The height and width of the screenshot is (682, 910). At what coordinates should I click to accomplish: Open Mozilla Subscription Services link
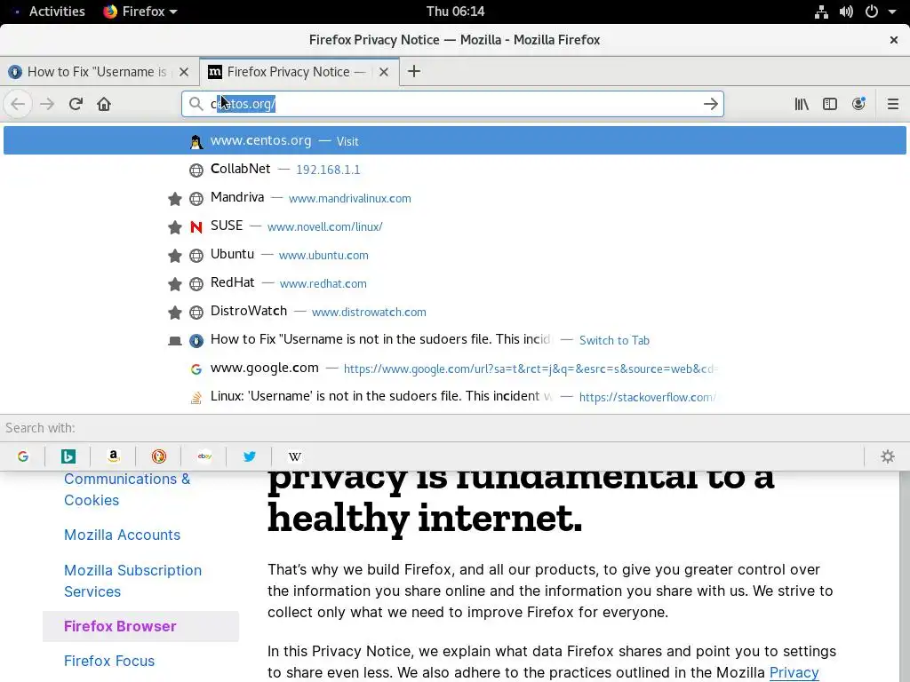(x=133, y=581)
